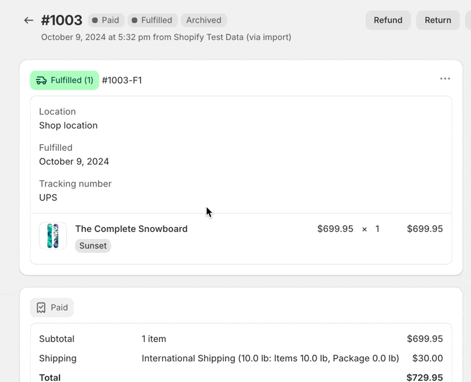471x382 pixels.
Task: Click the unit price $699.95 before quantity
Action: (335, 229)
